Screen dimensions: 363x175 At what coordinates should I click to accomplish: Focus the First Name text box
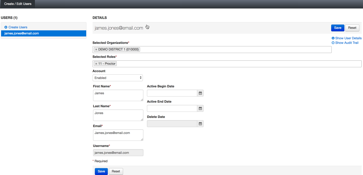(x=118, y=95)
